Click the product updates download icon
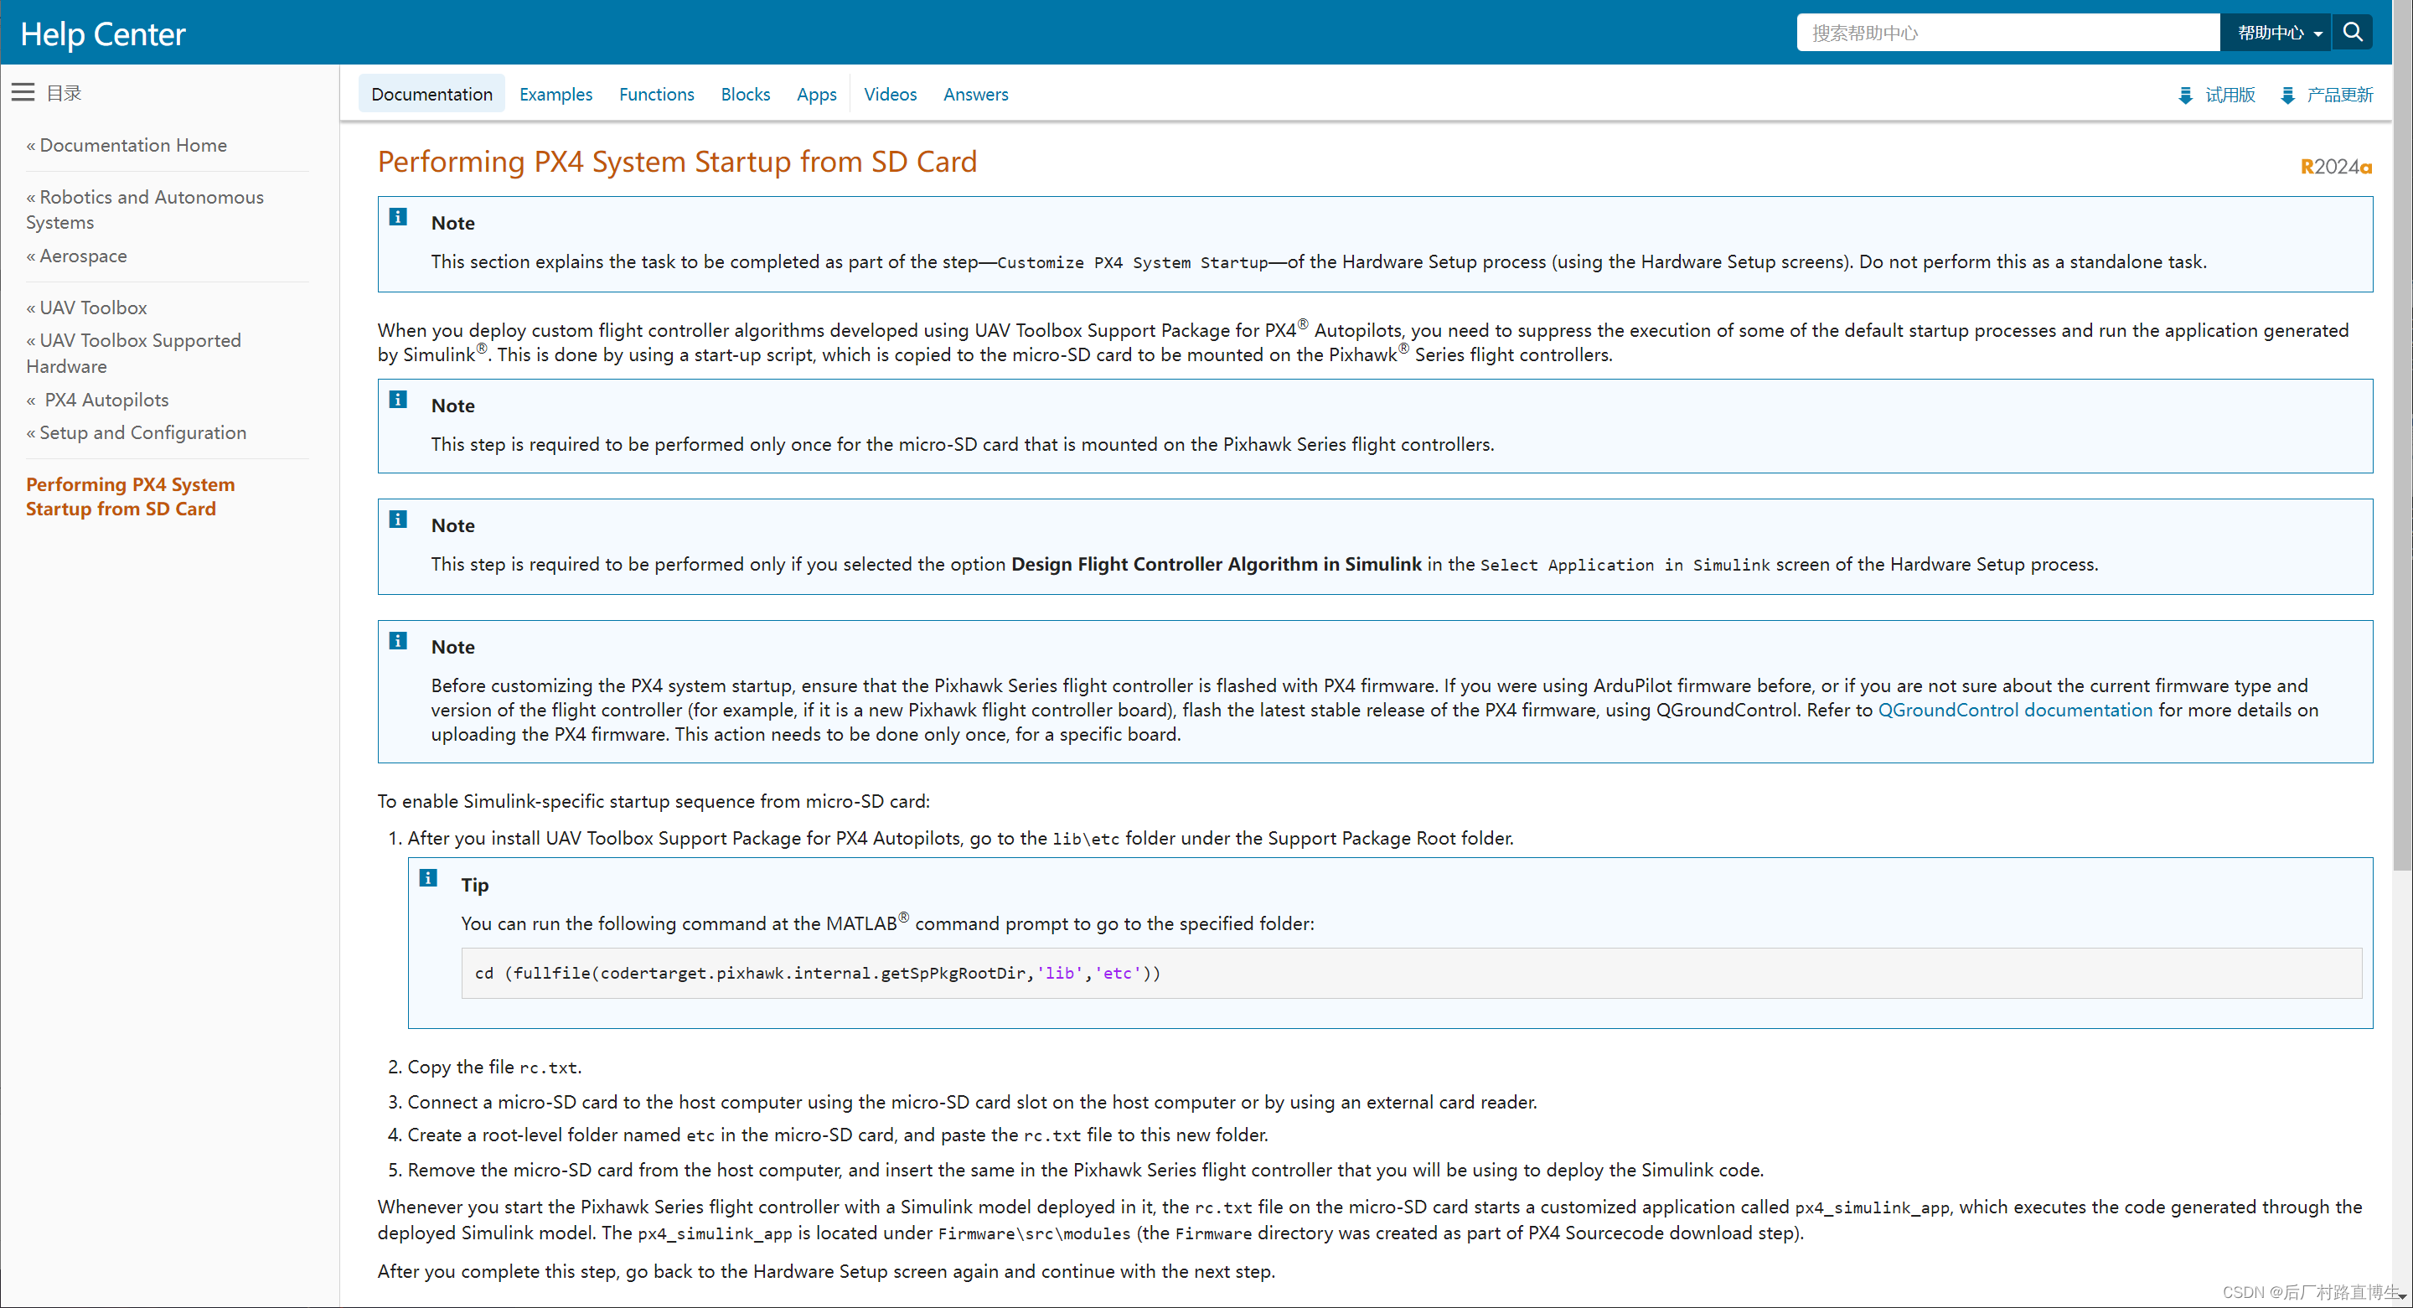Screen dimensions: 2413x1308 click(2286, 95)
